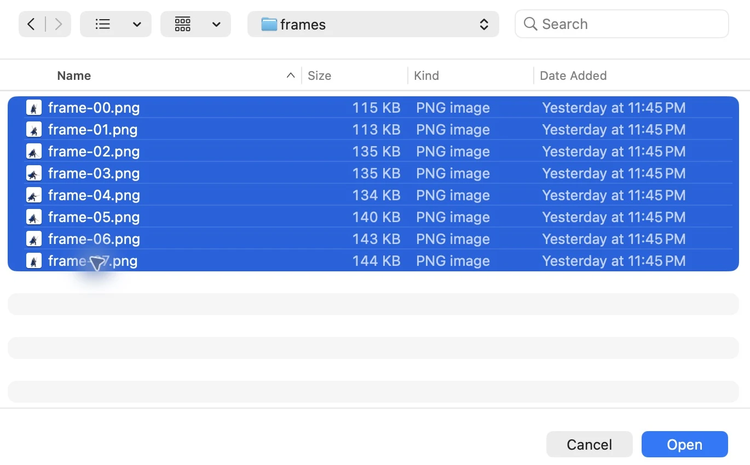This screenshot has width=750, height=465.
Task: Click the frame-03.png file thumbnail icon
Action: pyautogui.click(x=34, y=173)
